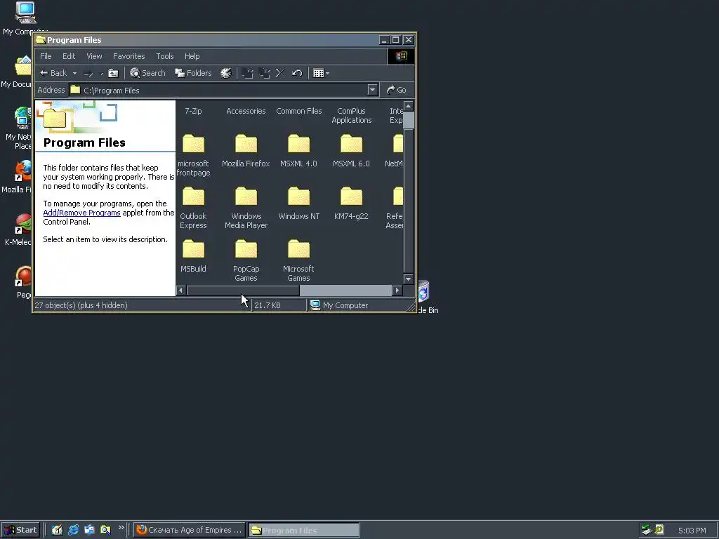Click the History toolbar icon

(226, 73)
